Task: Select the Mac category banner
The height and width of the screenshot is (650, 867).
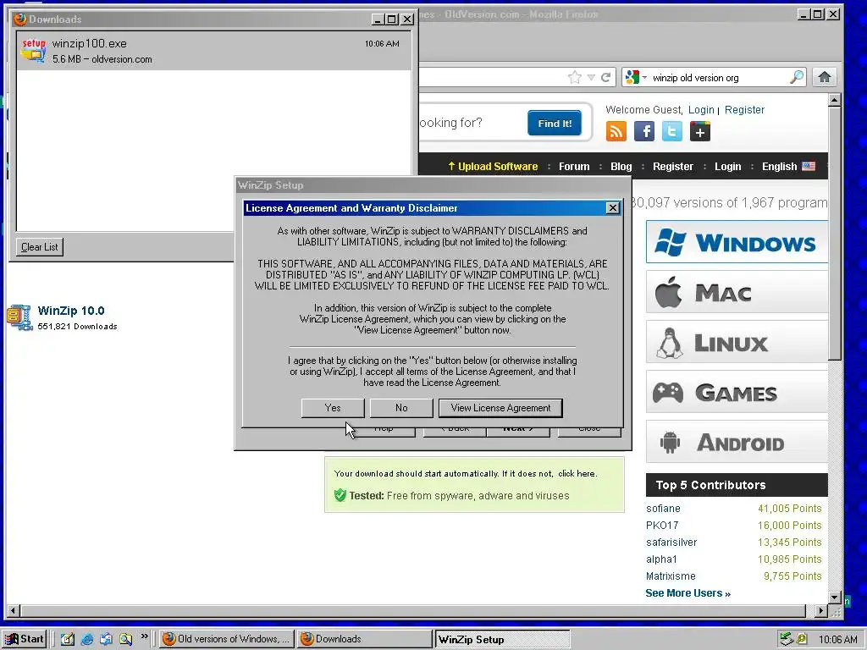Action: click(x=737, y=291)
